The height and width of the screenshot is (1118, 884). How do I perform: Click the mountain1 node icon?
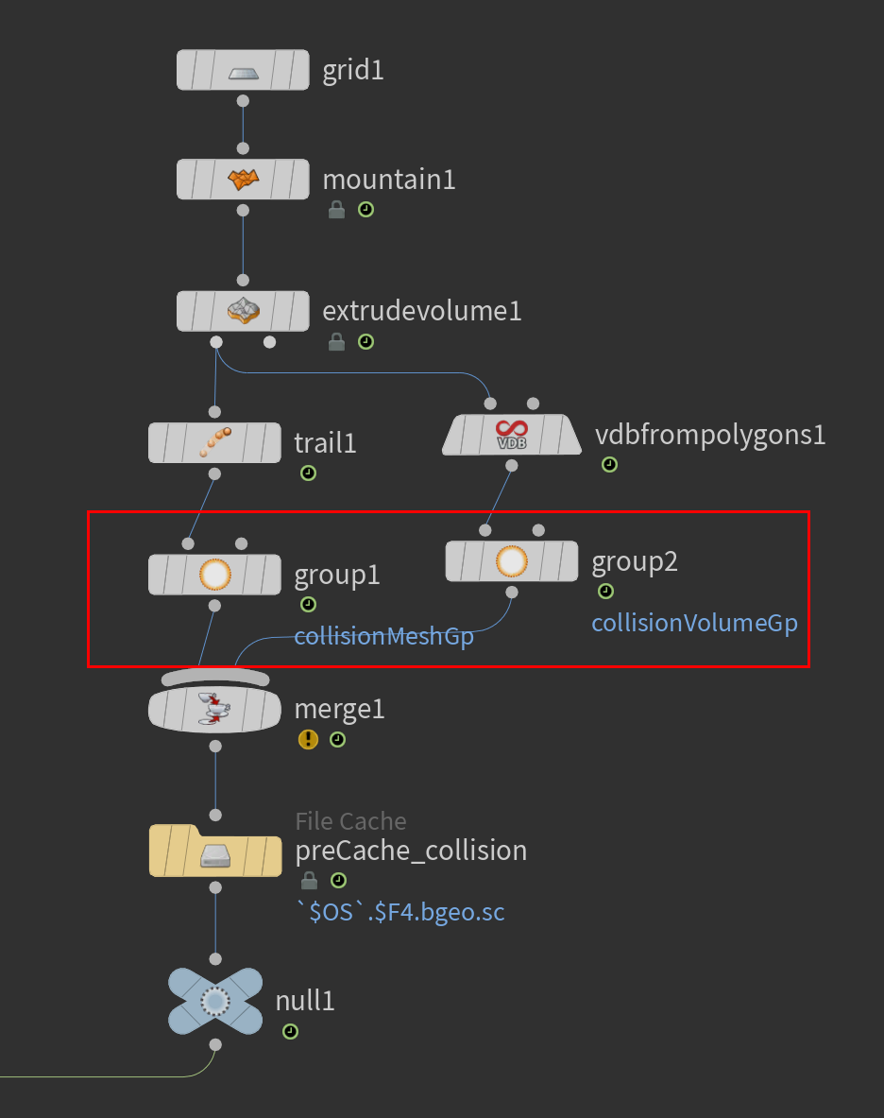(x=243, y=180)
